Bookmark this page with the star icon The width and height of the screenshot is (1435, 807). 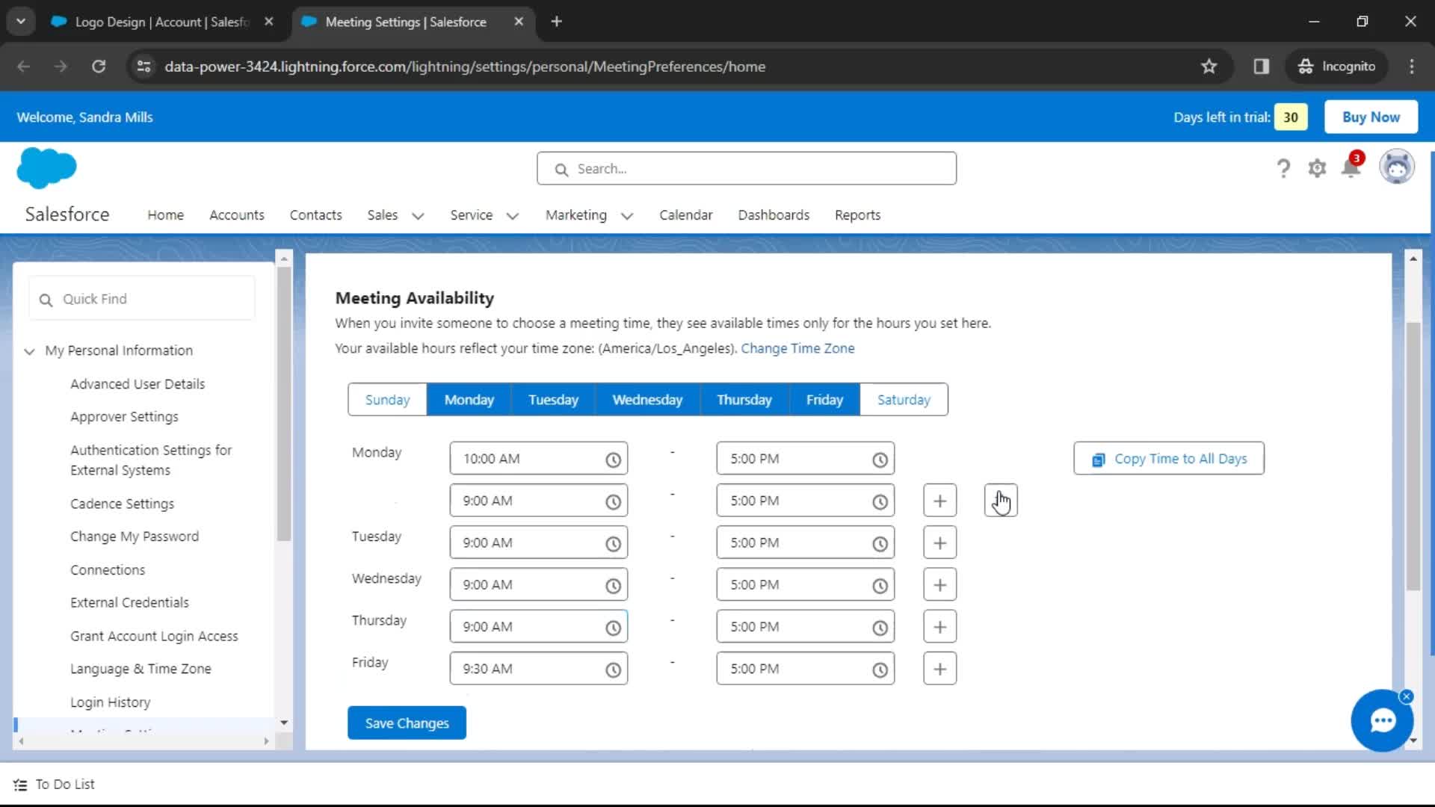[x=1209, y=67]
